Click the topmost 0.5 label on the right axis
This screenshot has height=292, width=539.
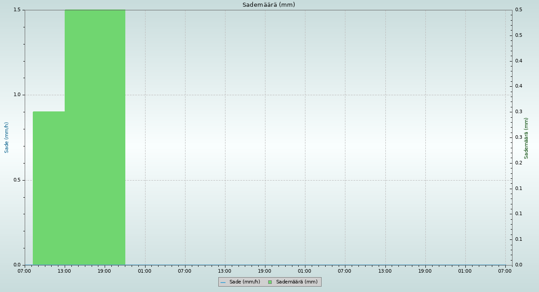pyautogui.click(x=518, y=10)
